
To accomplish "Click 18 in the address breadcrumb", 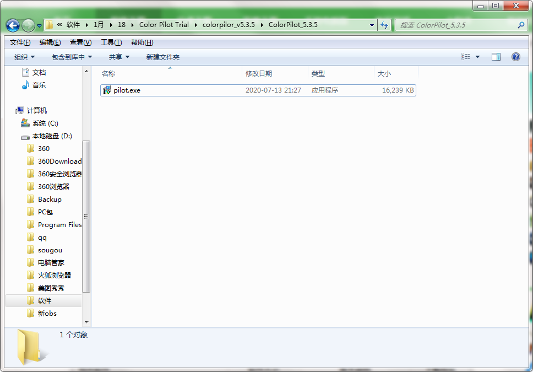I will 122,25.
